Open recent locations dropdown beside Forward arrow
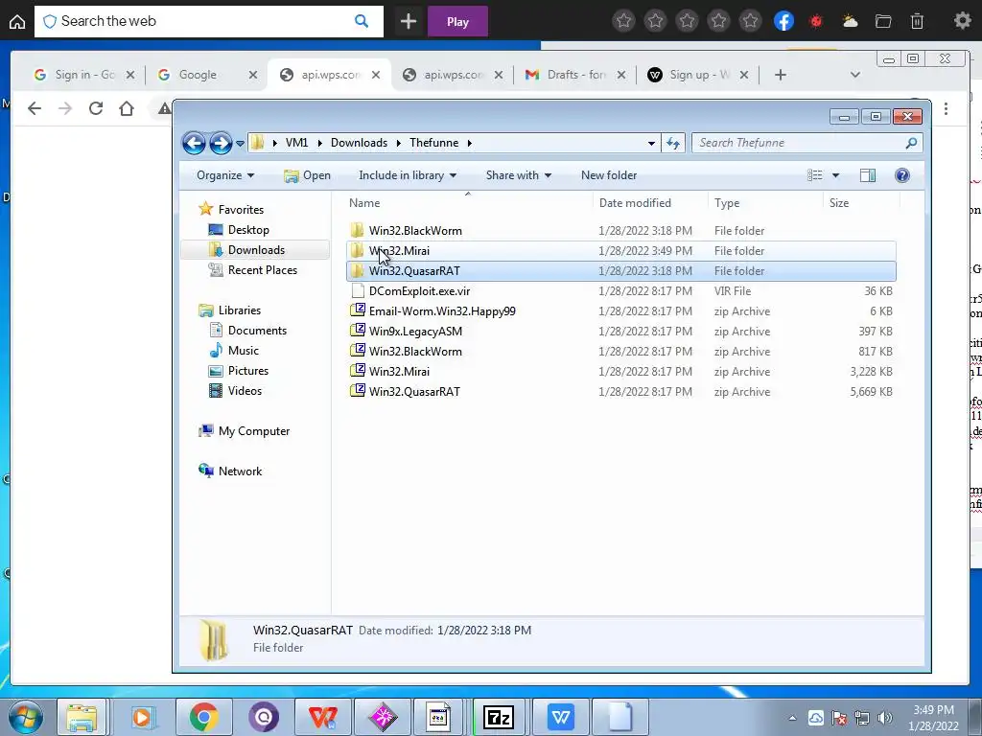Image resolution: width=982 pixels, height=736 pixels. click(x=240, y=144)
